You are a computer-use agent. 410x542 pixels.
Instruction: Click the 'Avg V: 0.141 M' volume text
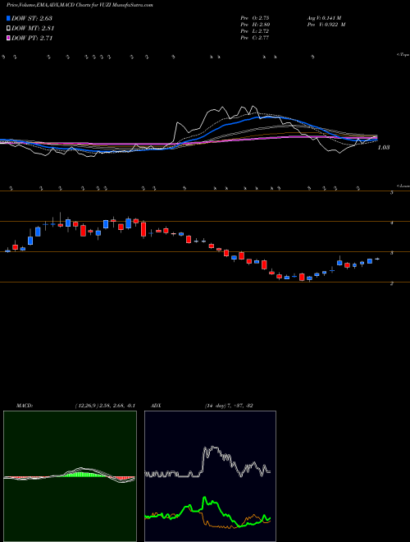[x=324, y=18]
